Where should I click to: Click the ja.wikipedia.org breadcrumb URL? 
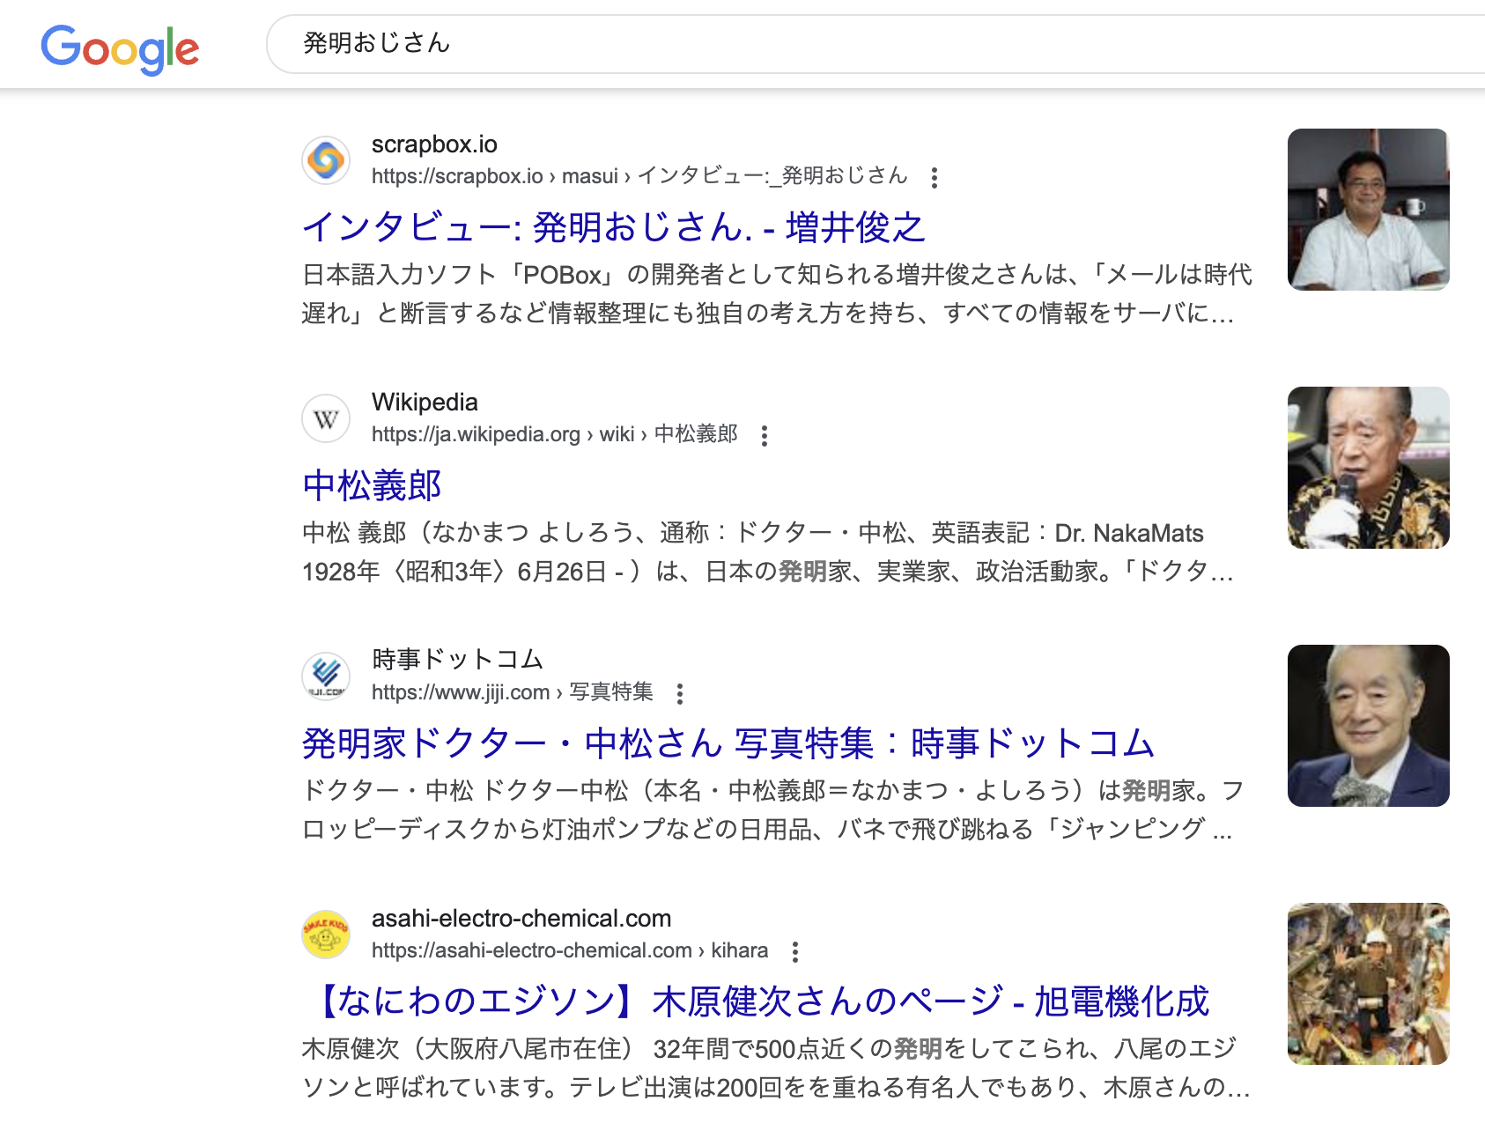[555, 434]
